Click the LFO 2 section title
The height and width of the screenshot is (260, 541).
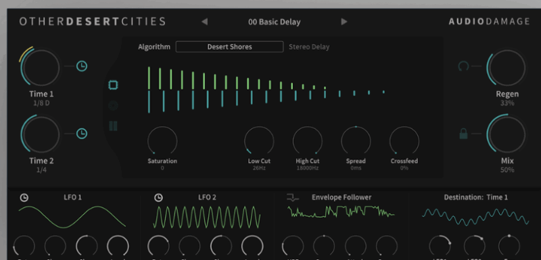pyautogui.click(x=207, y=197)
